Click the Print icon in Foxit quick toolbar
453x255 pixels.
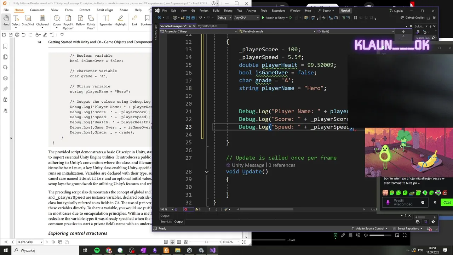click(x=17, y=35)
